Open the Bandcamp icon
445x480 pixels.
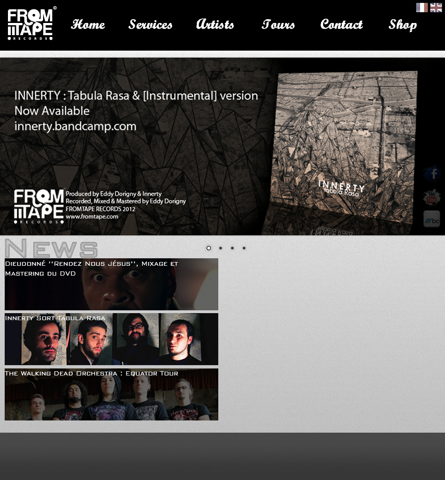click(x=432, y=219)
